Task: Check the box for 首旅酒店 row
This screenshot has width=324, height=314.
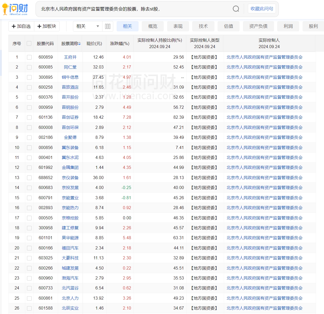Action: click(29, 87)
